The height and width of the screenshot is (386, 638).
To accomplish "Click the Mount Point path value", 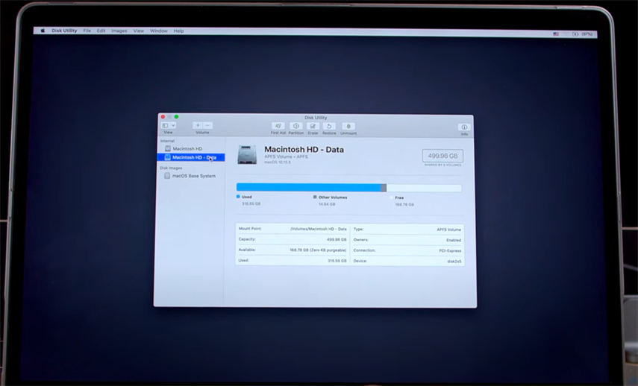I will click(x=318, y=230).
